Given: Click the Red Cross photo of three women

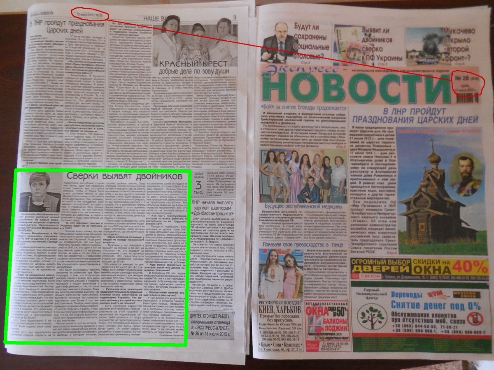Looking at the screenshot, I should pyautogui.click(x=196, y=38).
